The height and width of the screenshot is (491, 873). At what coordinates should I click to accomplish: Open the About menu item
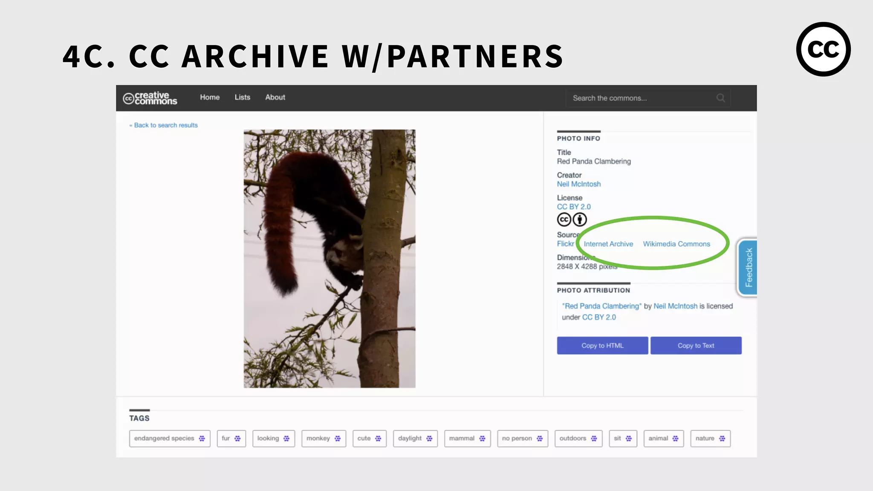point(275,97)
